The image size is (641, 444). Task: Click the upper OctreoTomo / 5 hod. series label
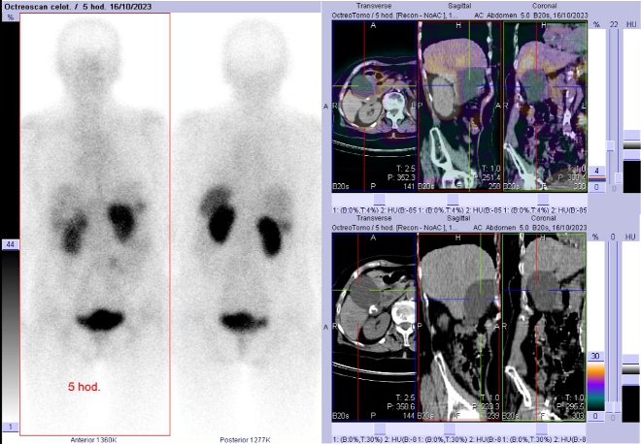(x=394, y=16)
